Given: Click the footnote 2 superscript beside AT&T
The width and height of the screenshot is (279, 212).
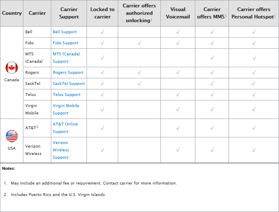Looking at the screenshot, I should 38,127.
